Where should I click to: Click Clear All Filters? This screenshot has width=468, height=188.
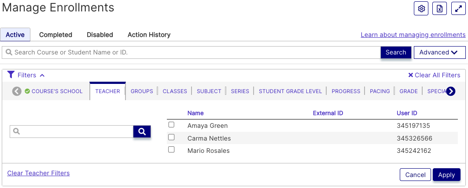[x=434, y=75]
